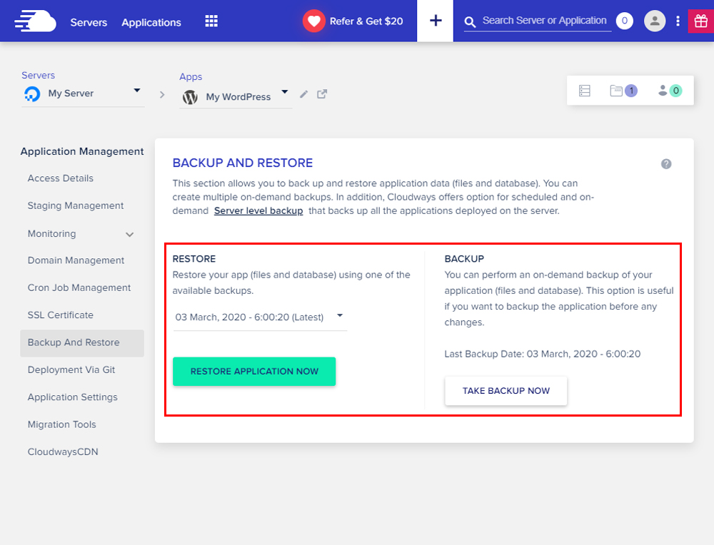
Task: Open the Servers top menu
Action: point(89,22)
